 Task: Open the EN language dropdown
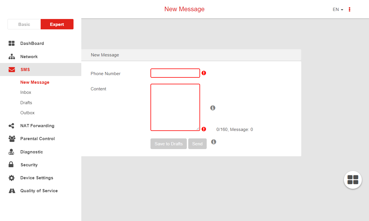337,9
